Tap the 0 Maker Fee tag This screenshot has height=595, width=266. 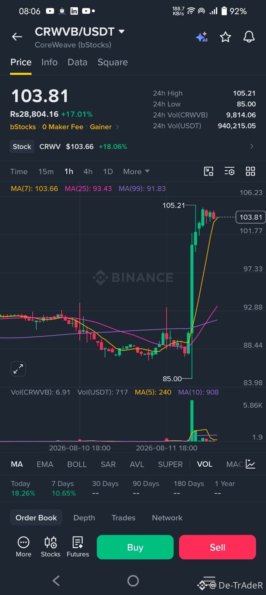(x=63, y=127)
